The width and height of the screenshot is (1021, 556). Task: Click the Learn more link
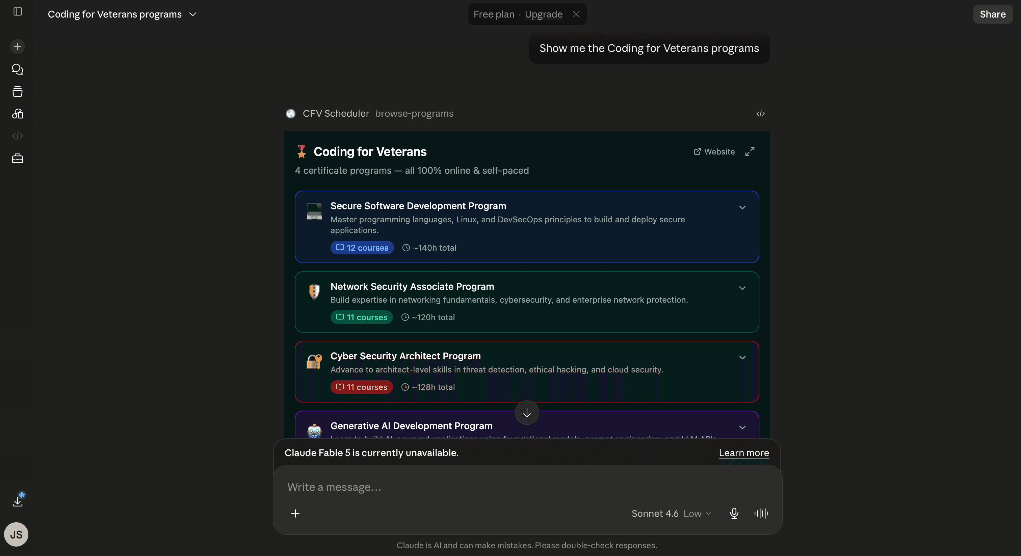point(744,453)
